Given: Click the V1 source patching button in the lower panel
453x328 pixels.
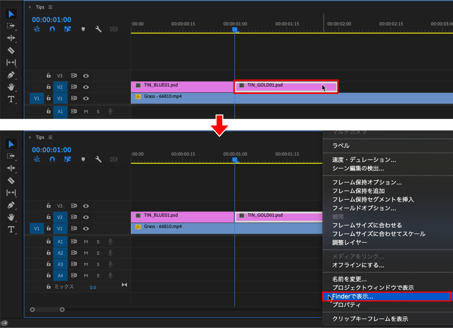Looking at the screenshot, I should pyautogui.click(x=37, y=228).
